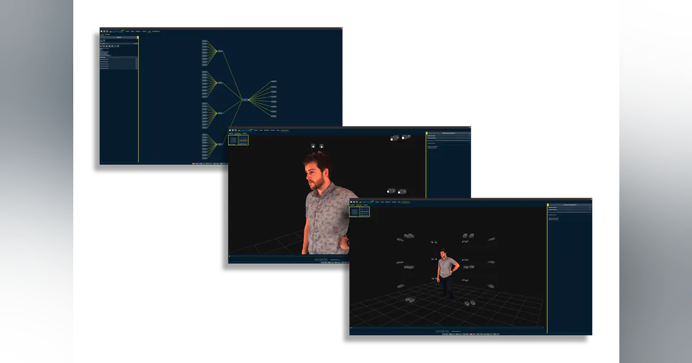Viewport: 692px width, 363px height.
Task: Select the standing man model in full-stage 3D window
Action: (x=447, y=273)
